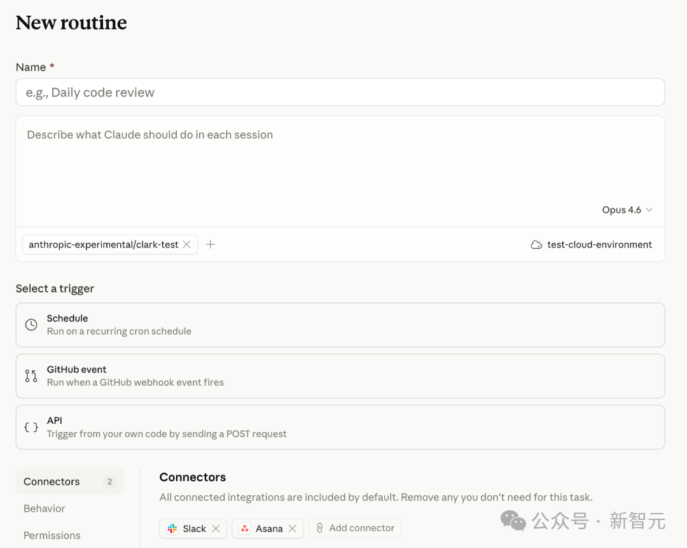Viewport: 687px width, 548px height.
Task: Click the clock icon in the Schedule trigger
Action: tap(31, 325)
